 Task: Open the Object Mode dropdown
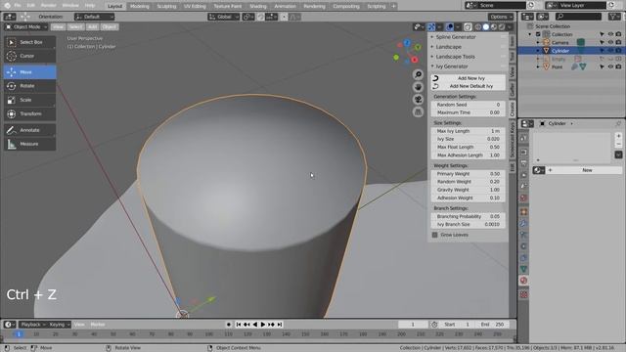point(26,27)
